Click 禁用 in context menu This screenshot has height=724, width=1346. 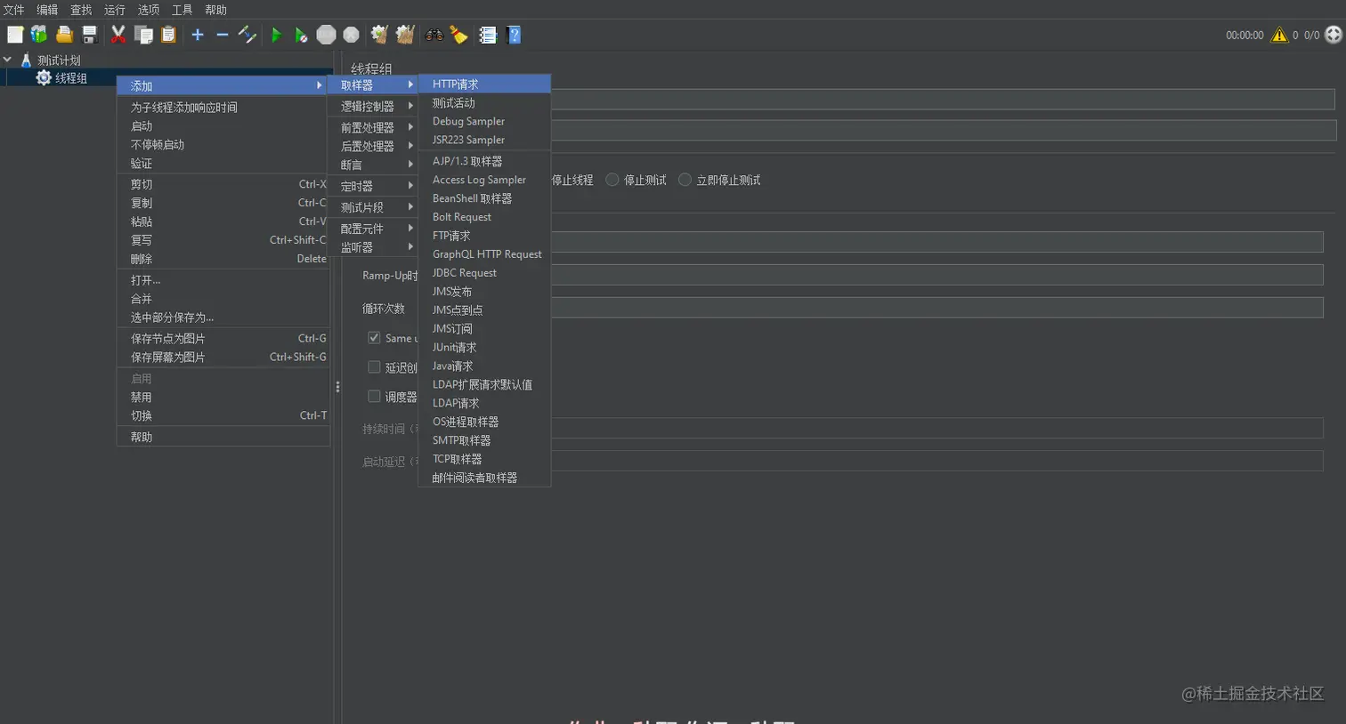point(223,397)
